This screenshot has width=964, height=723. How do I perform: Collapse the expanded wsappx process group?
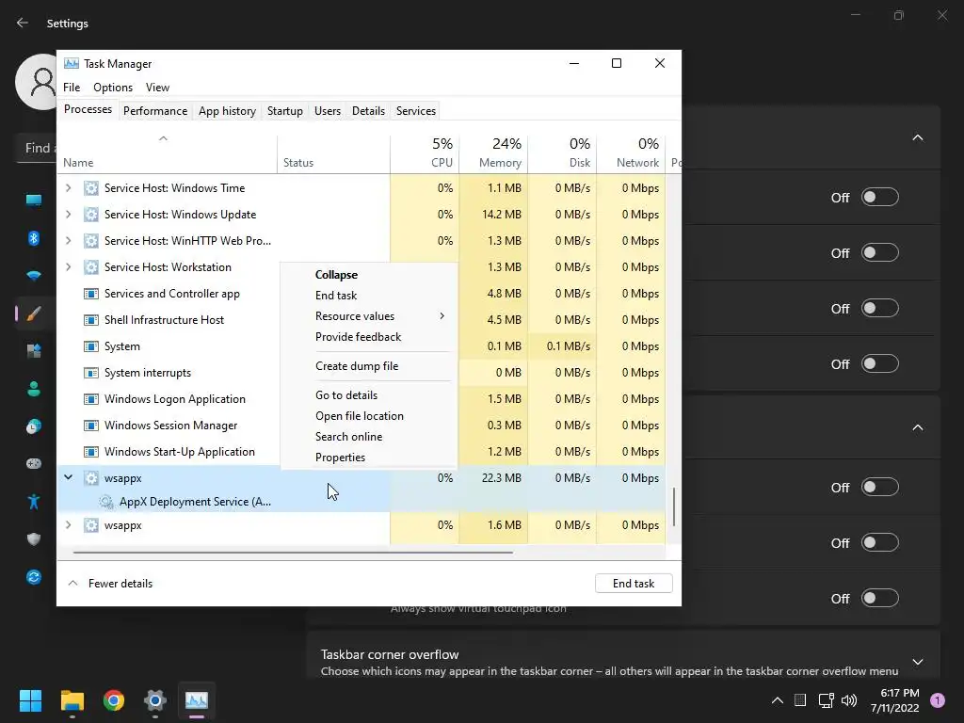click(68, 477)
